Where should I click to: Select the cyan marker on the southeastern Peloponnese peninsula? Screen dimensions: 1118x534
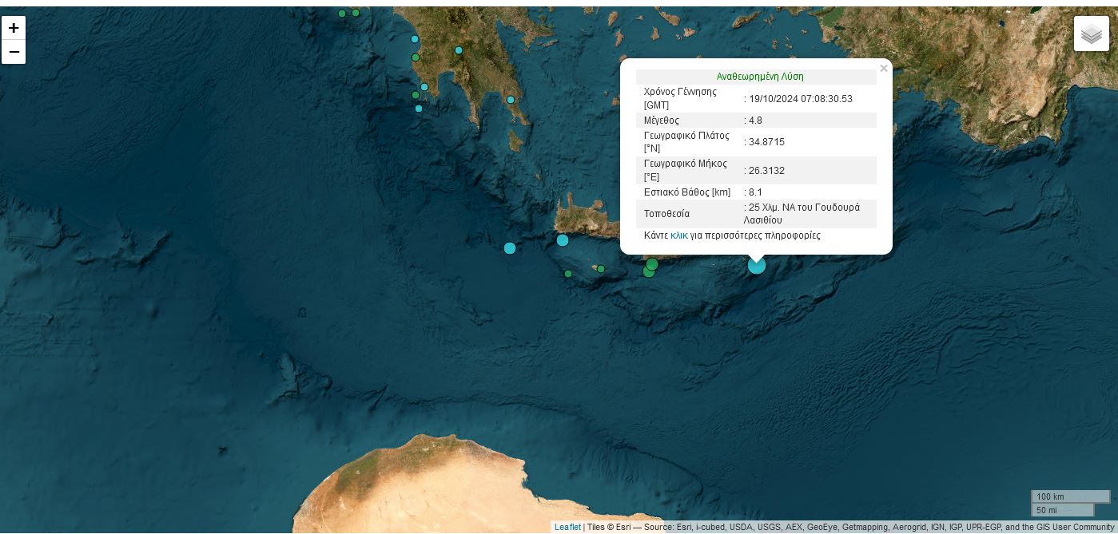tap(511, 100)
